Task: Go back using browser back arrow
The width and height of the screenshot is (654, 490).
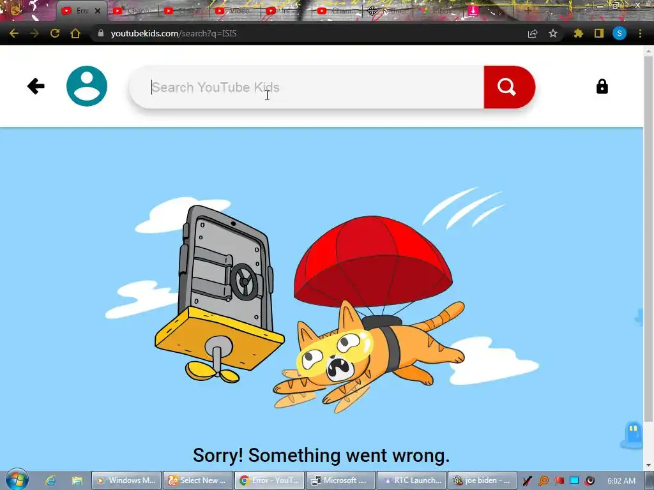Action: (14, 33)
